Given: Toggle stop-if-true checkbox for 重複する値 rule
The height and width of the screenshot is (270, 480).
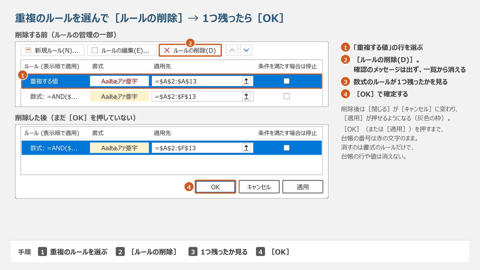Looking at the screenshot, I should tap(286, 81).
